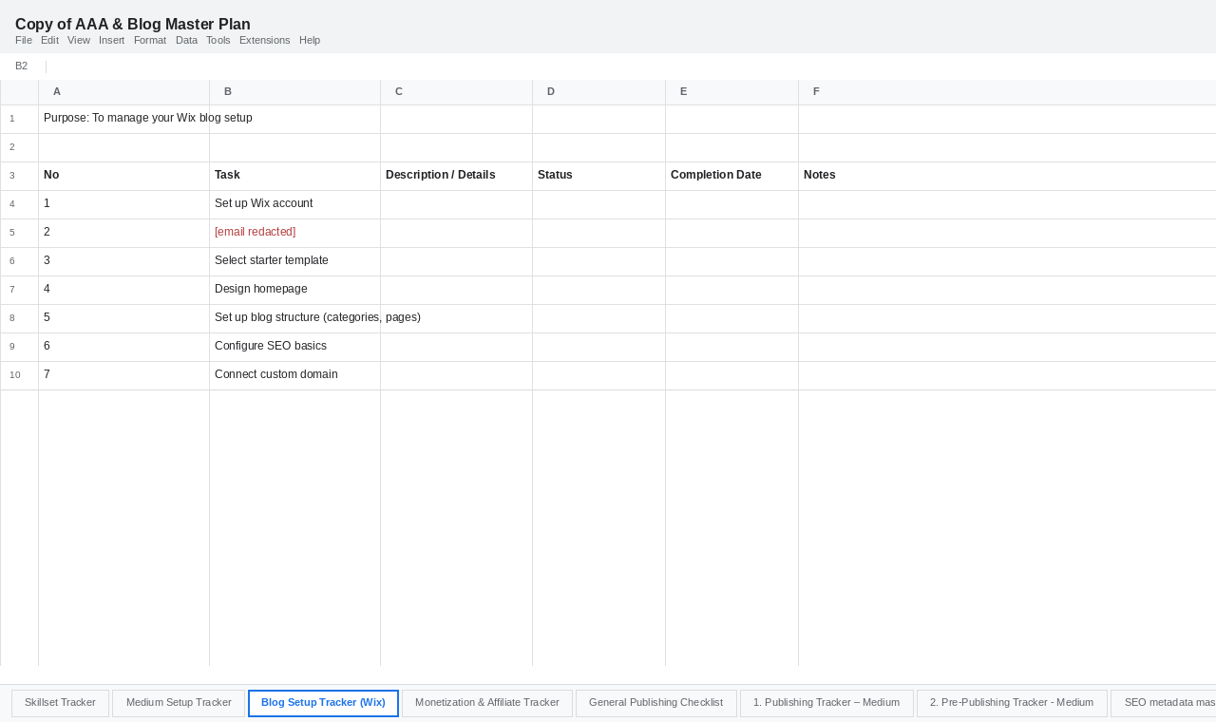Click the 'Set up blog structure' cell
Image resolution: width=1216 pixels, height=722 pixels.
[x=294, y=318]
